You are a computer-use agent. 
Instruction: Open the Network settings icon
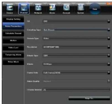38,9
